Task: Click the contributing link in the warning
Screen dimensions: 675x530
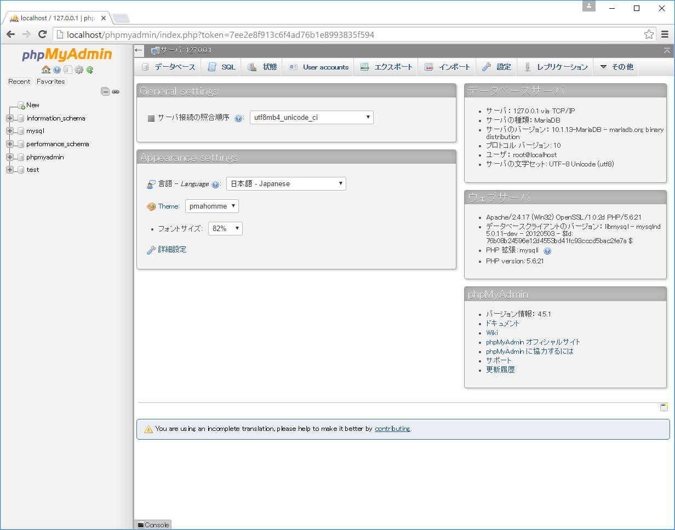Action: click(392, 429)
